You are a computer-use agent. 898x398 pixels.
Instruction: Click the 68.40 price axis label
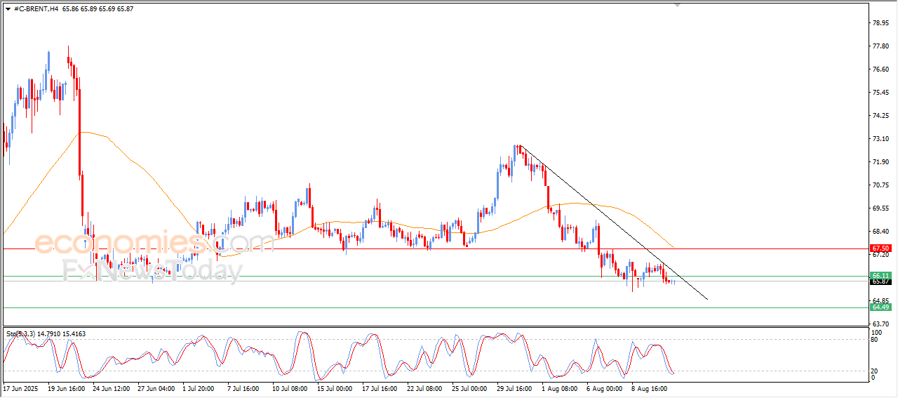coord(882,232)
